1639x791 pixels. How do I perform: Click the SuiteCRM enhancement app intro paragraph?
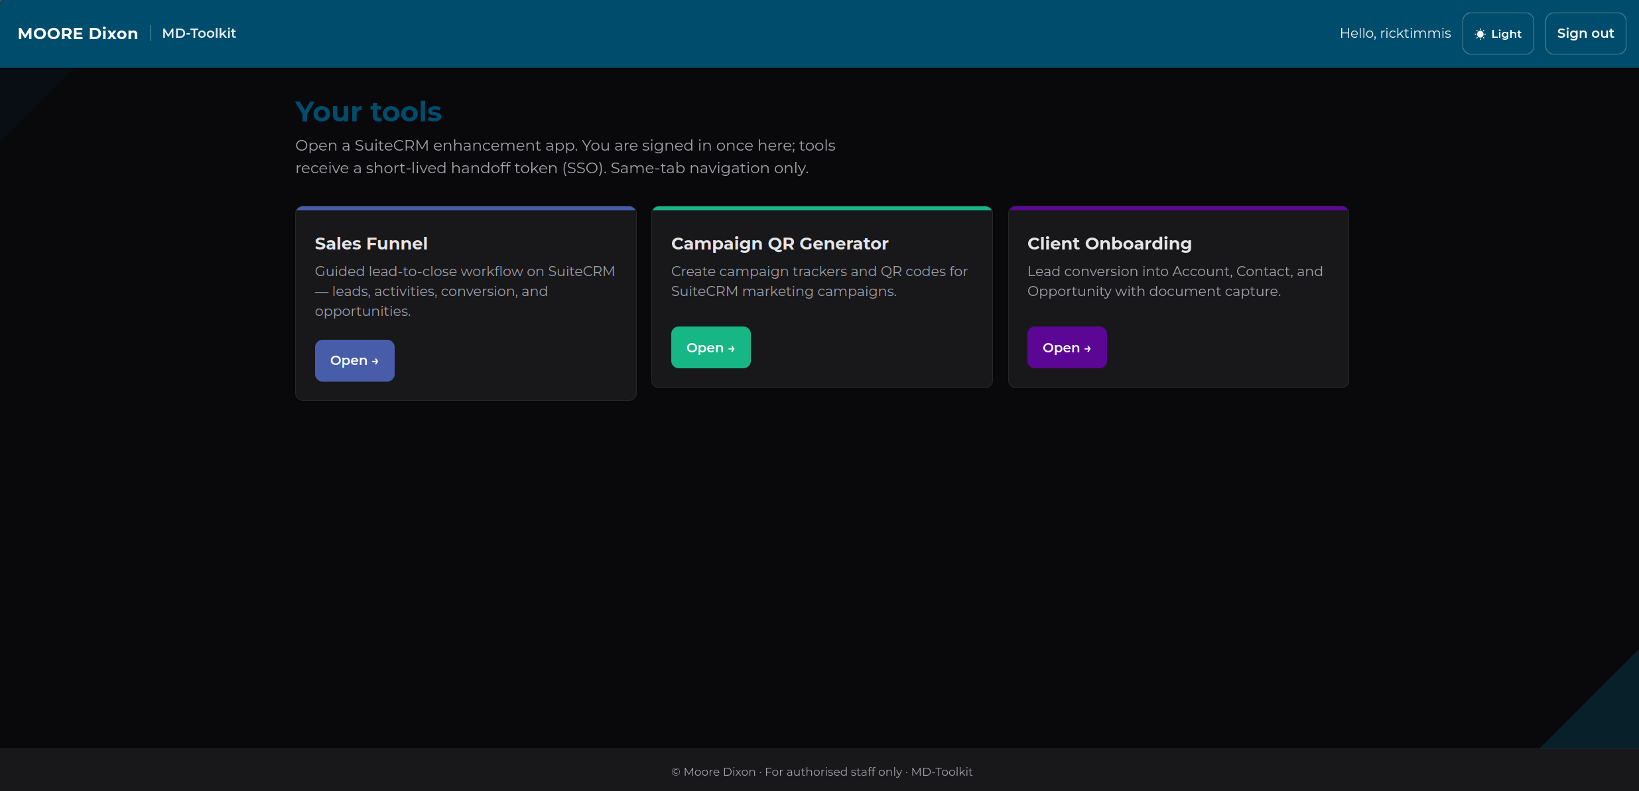(565, 157)
